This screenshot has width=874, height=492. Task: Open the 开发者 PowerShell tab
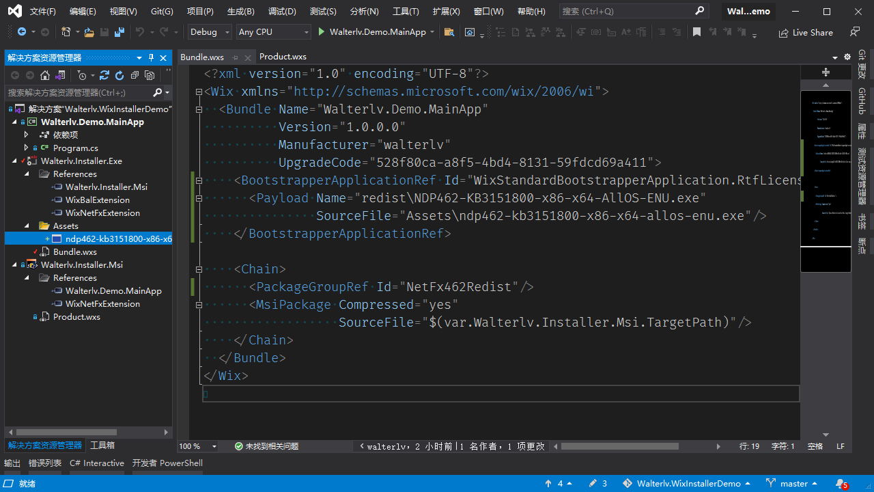[x=167, y=463]
